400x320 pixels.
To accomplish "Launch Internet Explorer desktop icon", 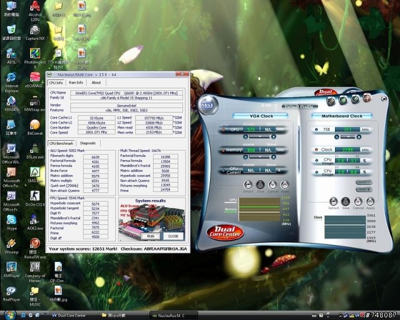I will (x=11, y=82).
